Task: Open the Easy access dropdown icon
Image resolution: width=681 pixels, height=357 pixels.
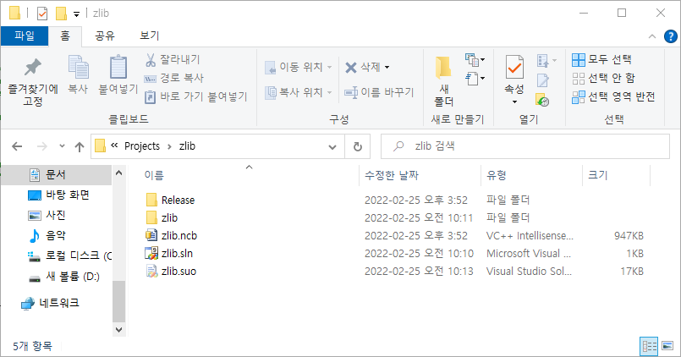Action: click(475, 79)
